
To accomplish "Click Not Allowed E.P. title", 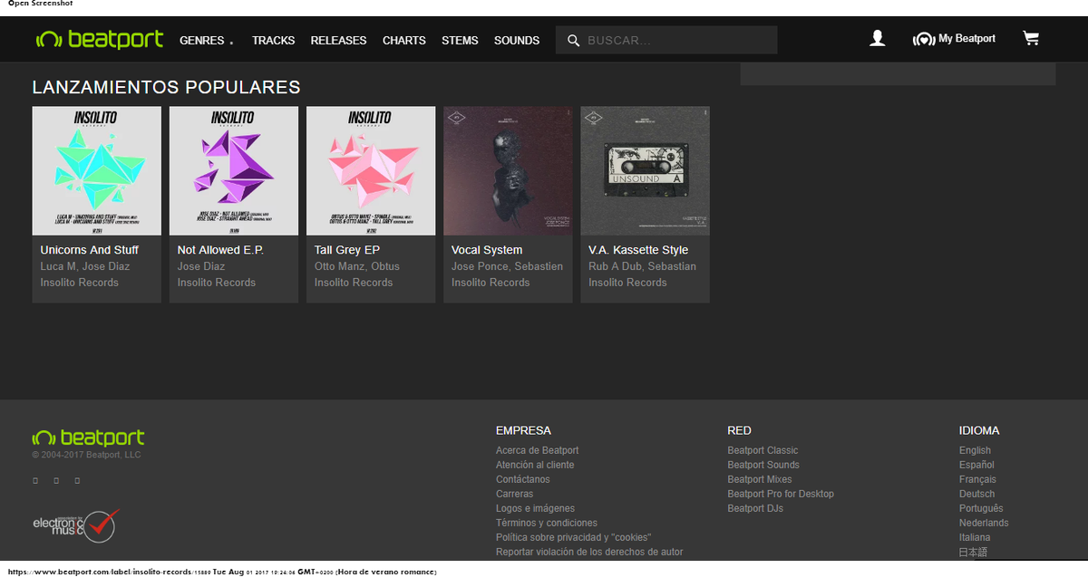I will (220, 250).
